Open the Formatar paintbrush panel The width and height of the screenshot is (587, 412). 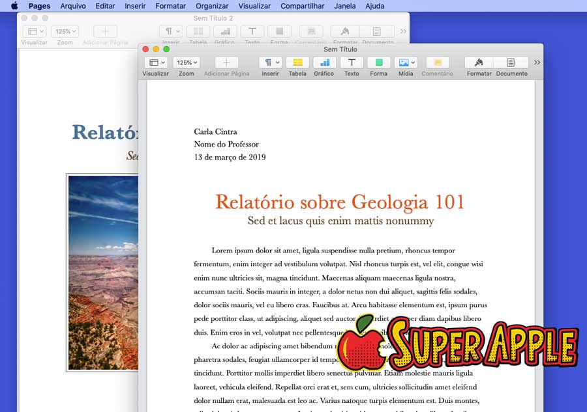pos(479,62)
